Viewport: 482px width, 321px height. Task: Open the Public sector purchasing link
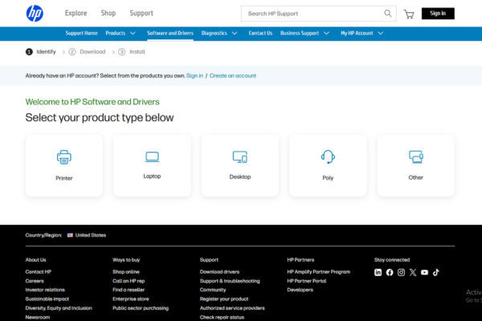141,308
